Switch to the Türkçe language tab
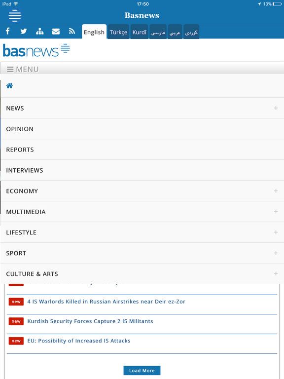This screenshot has height=379, width=284. [118, 32]
